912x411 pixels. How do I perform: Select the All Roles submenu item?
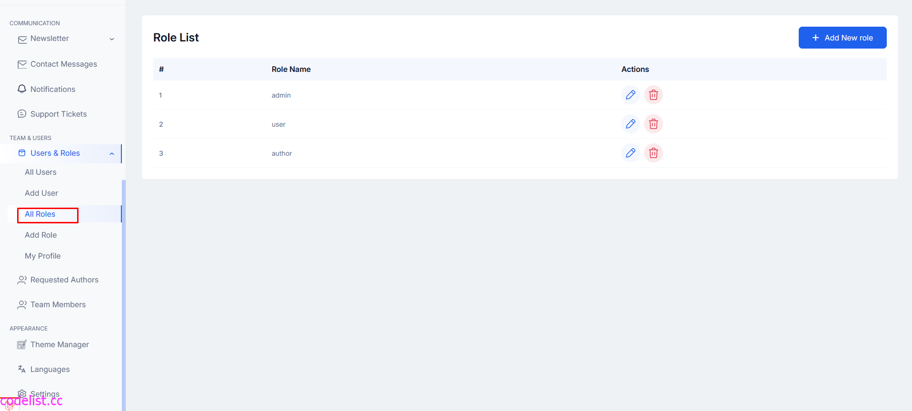point(40,214)
